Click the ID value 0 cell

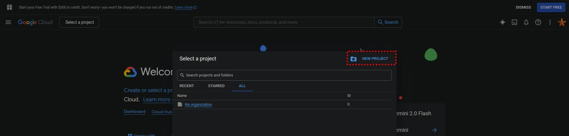(x=349, y=104)
